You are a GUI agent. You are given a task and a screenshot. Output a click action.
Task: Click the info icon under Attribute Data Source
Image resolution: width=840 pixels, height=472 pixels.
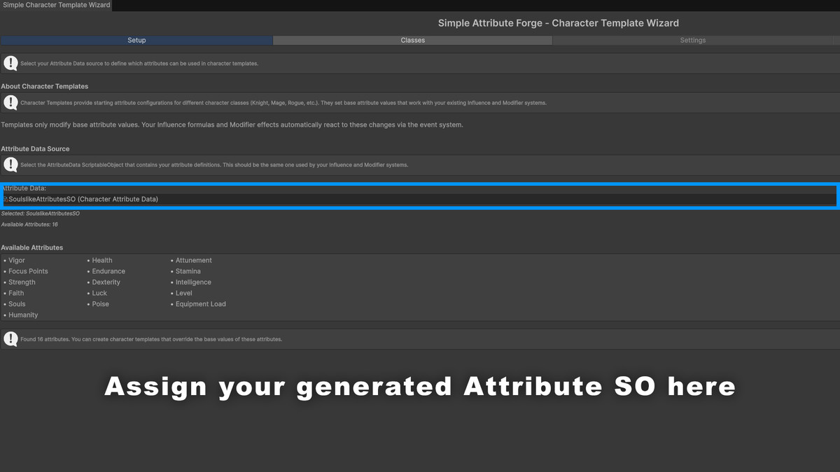point(10,164)
